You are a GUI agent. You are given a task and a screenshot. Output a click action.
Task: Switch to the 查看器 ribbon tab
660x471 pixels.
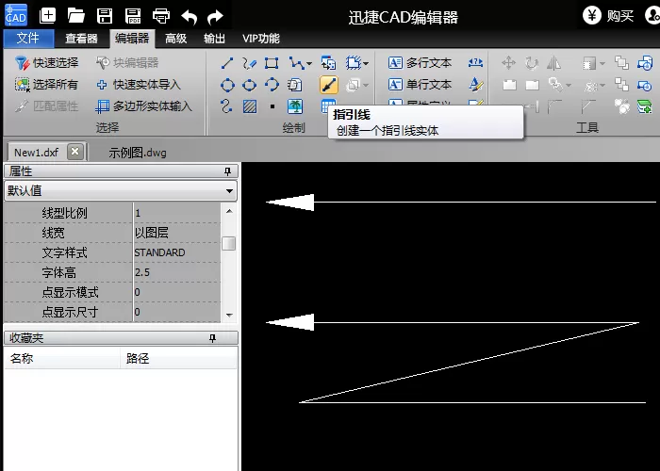click(x=81, y=39)
